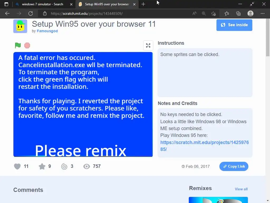The height and width of the screenshot is (203, 270).
Task: Restore down the browser window
Action: [252, 4]
